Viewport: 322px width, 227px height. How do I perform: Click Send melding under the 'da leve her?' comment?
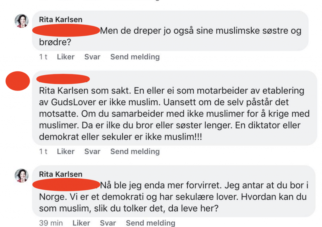tap(151, 223)
